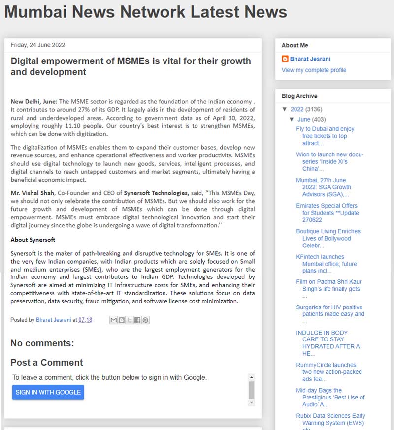
Task: Open the June archive month link
Action: pos(304,119)
